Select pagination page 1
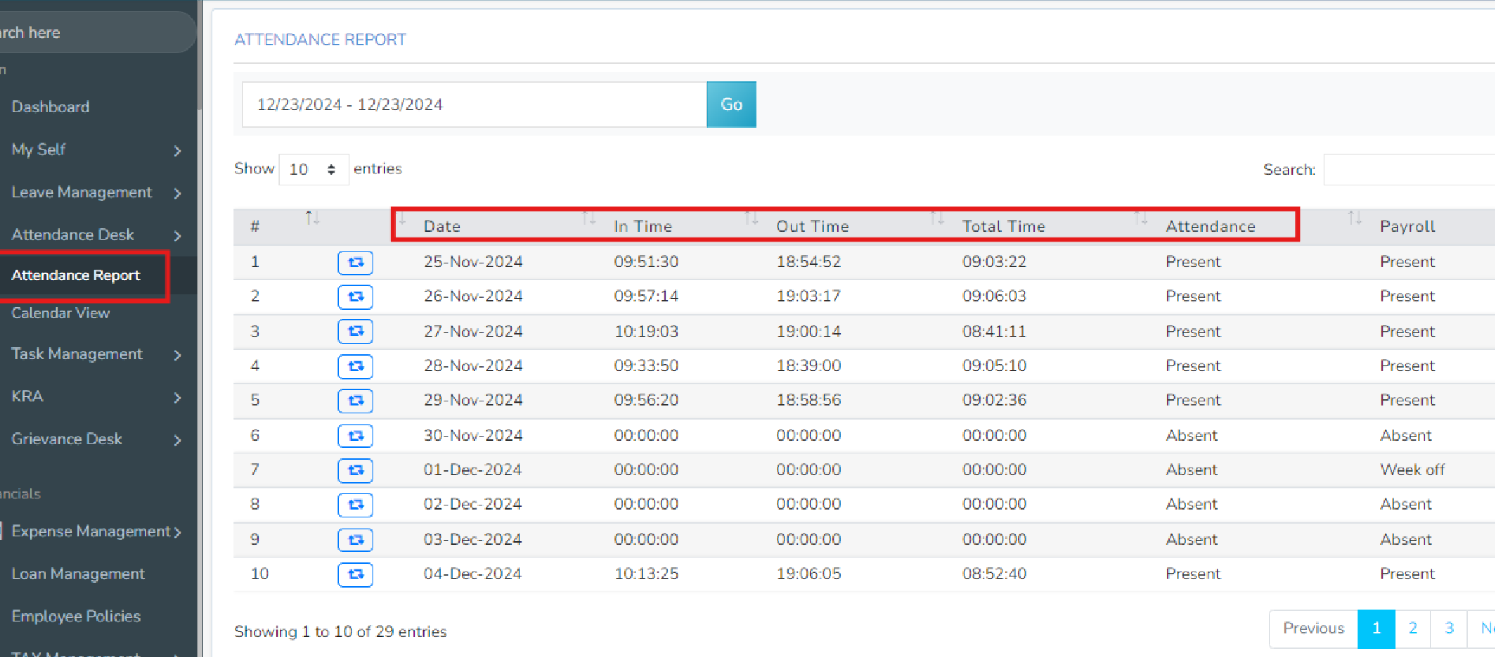The image size is (1495, 657). point(1376,628)
